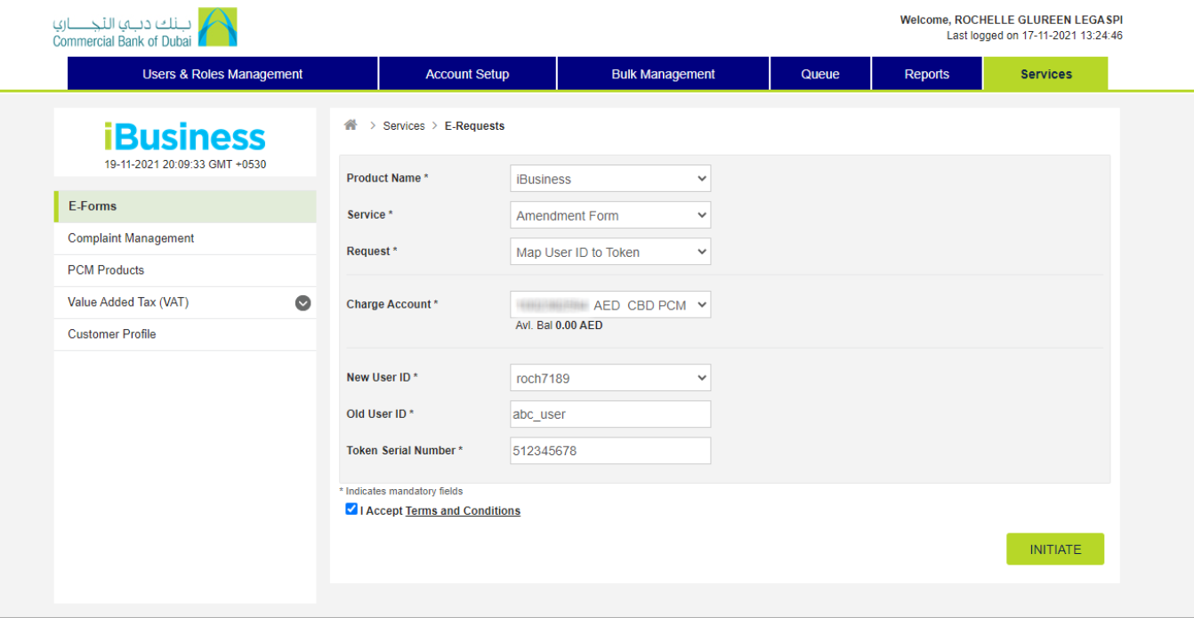
Task: Open Value Added Tax (VAT) item
Action: point(185,302)
